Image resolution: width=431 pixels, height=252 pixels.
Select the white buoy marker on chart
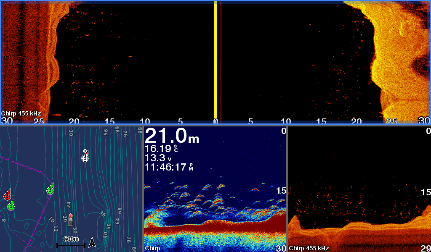[x=85, y=156]
